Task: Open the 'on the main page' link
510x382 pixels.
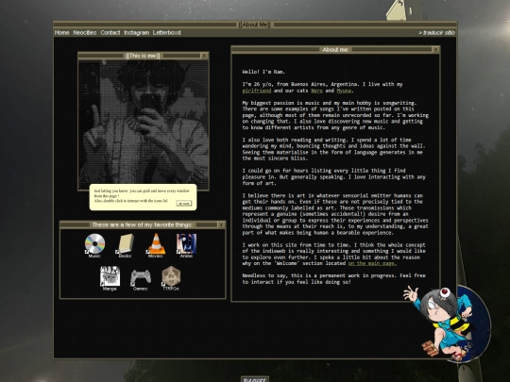Action: point(372,263)
